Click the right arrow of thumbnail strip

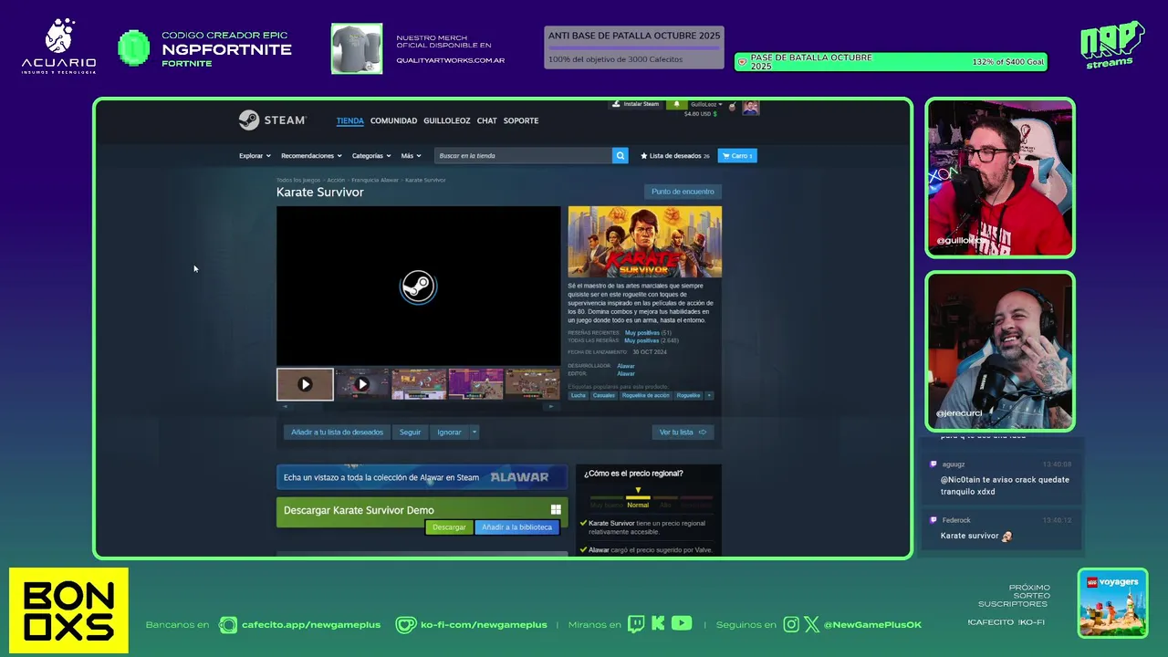(552, 407)
